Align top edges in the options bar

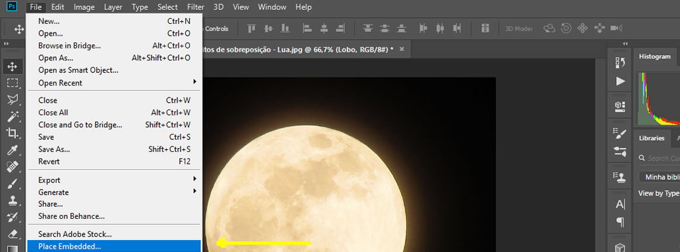(x=252, y=29)
